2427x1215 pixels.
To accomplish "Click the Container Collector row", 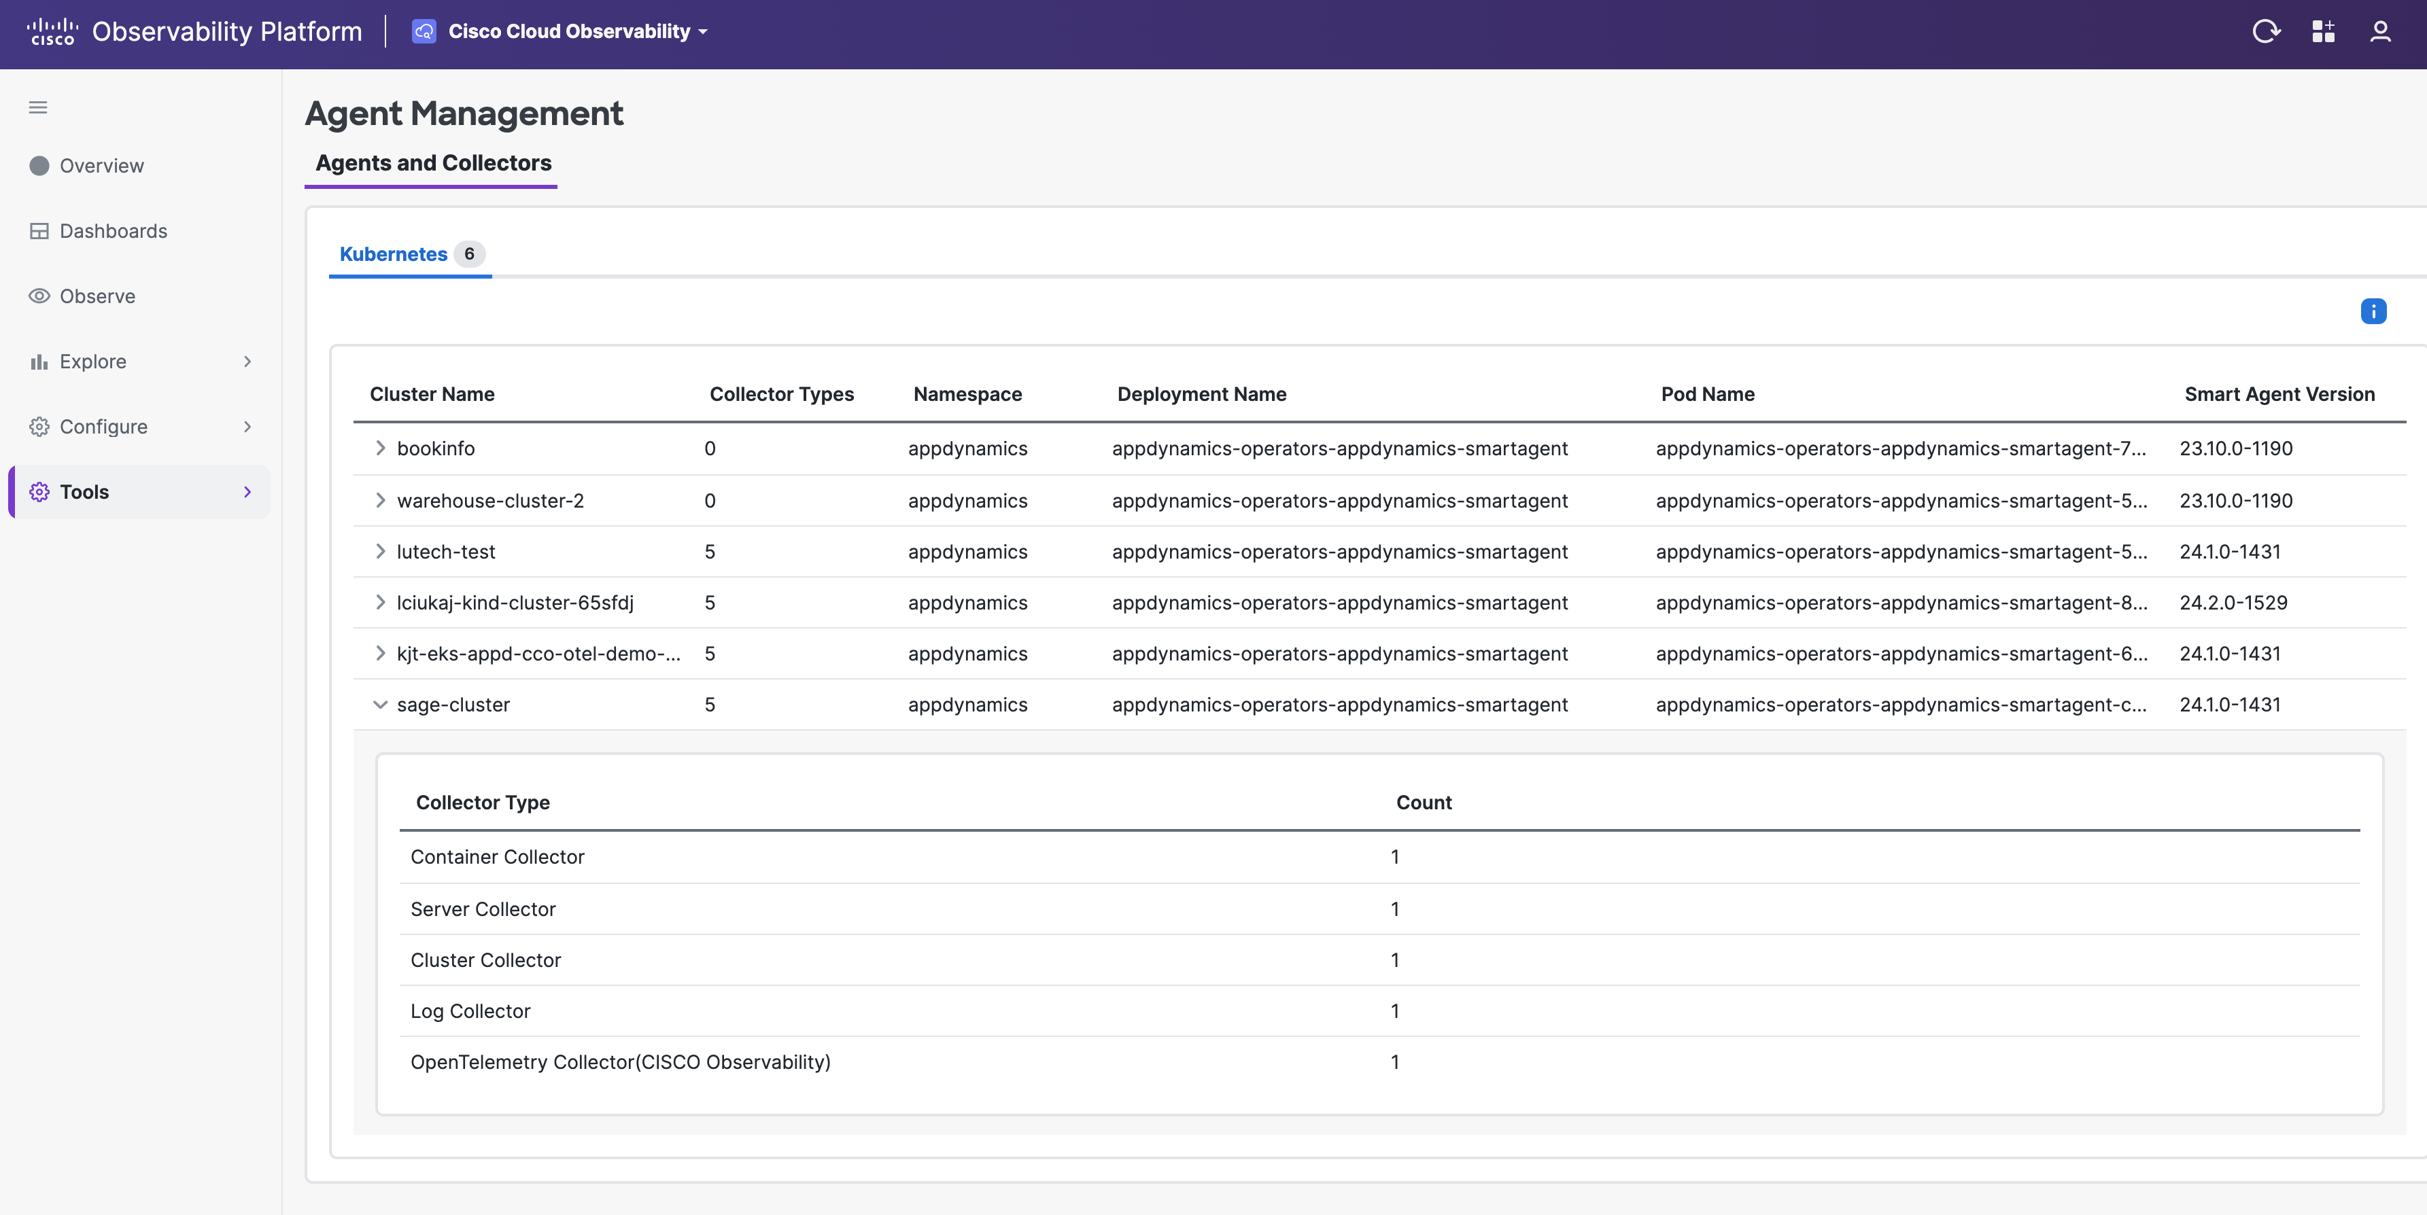I will [x=1379, y=857].
